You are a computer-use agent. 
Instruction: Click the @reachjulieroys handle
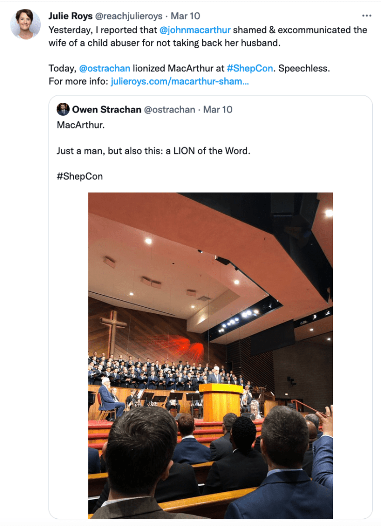coord(129,16)
